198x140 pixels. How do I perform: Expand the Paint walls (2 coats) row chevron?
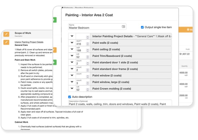click(72, 43)
